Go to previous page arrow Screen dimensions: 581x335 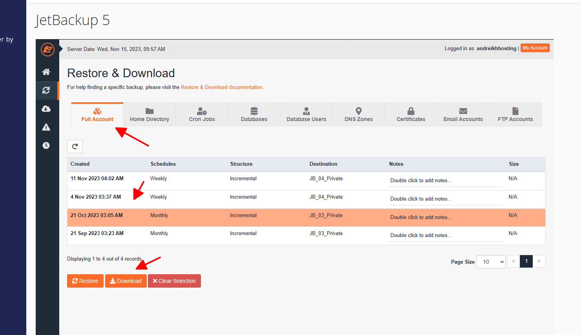coord(514,261)
